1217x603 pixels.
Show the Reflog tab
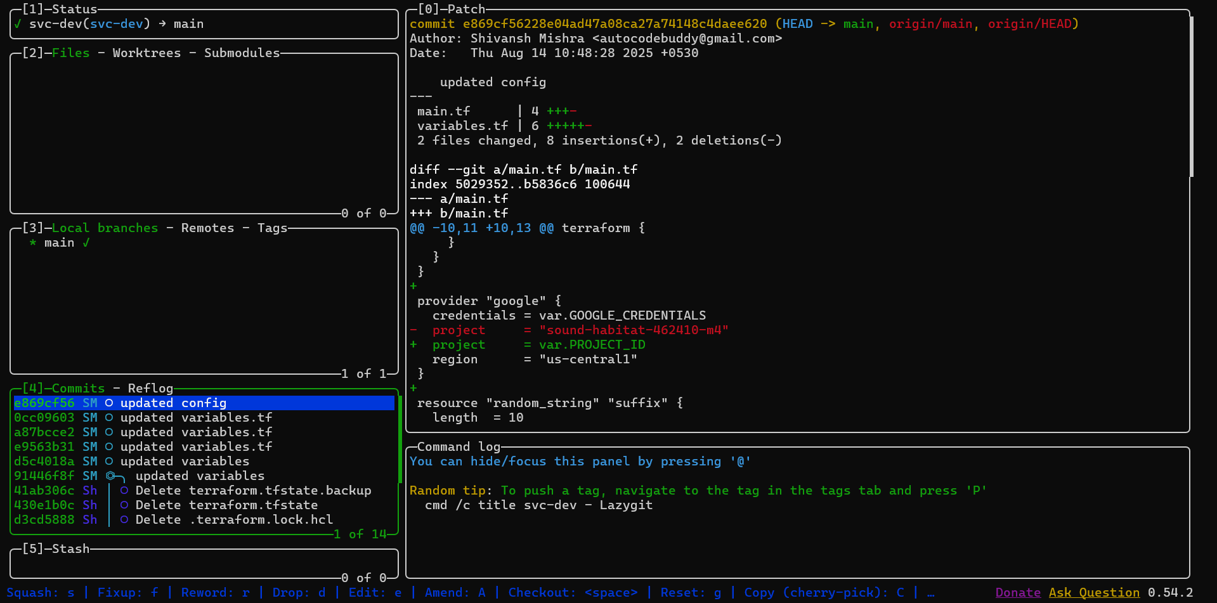(x=150, y=389)
